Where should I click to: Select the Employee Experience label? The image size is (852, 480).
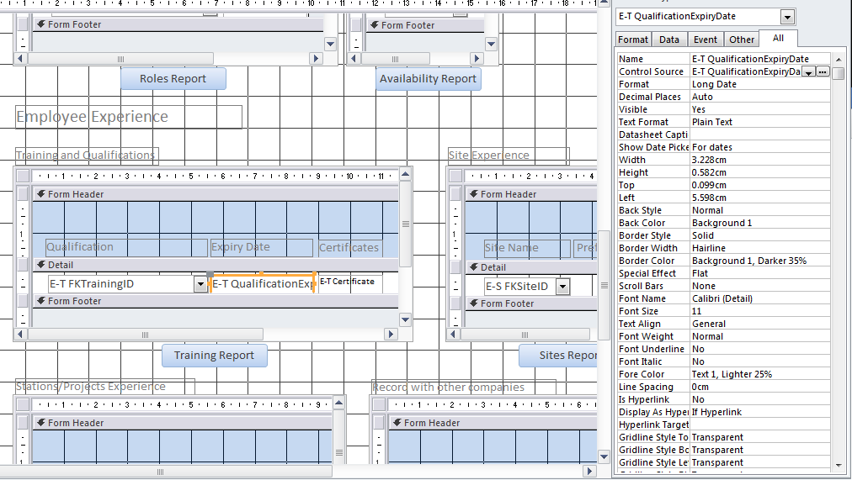pos(128,117)
